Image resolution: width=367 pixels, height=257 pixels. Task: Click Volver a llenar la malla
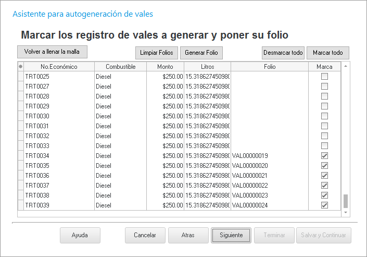(52, 52)
